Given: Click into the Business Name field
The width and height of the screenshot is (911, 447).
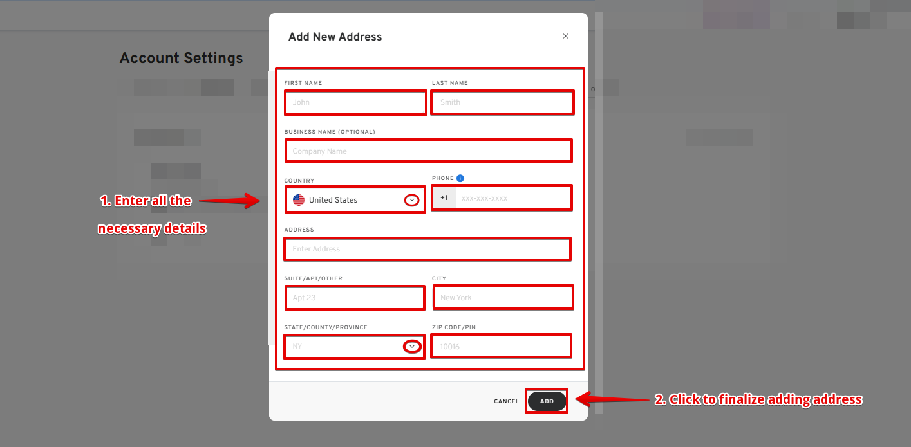Looking at the screenshot, I should click(x=428, y=151).
